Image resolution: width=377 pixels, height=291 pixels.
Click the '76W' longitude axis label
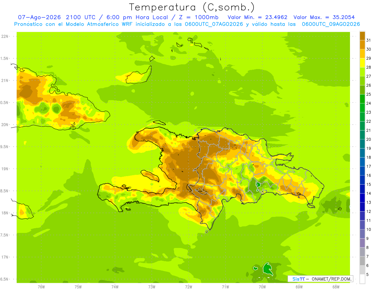[41, 287]
